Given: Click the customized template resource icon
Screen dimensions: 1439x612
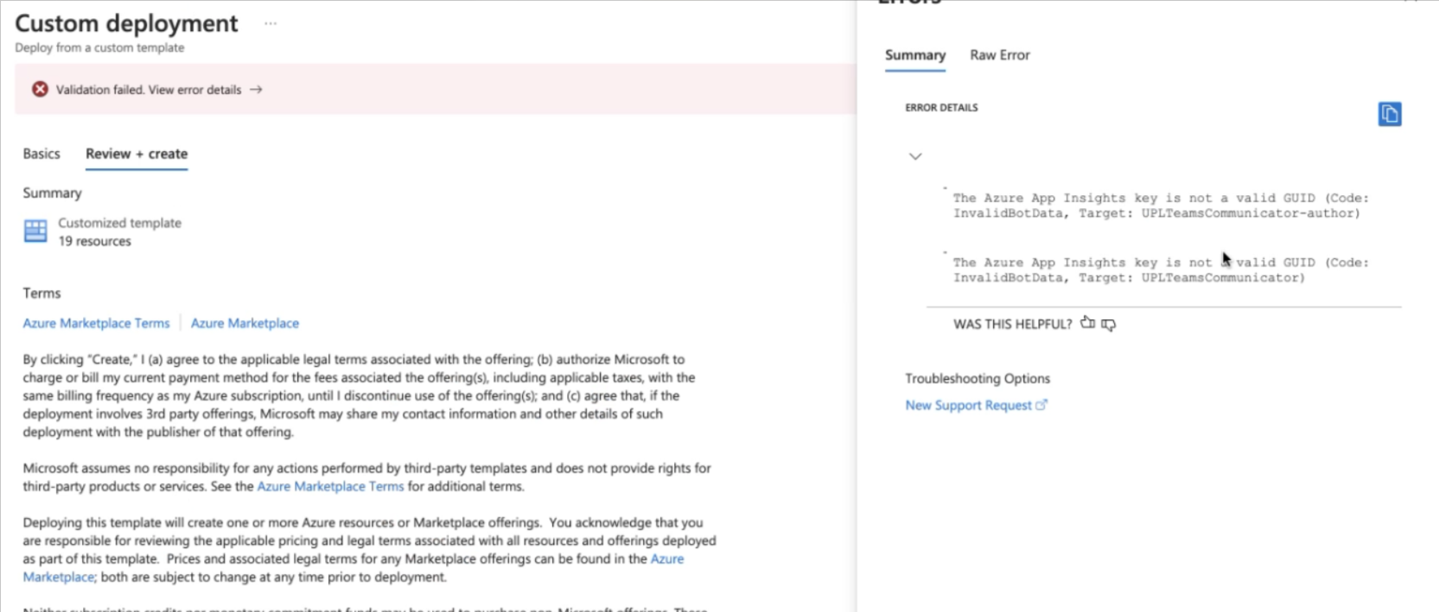Looking at the screenshot, I should coord(35,231).
